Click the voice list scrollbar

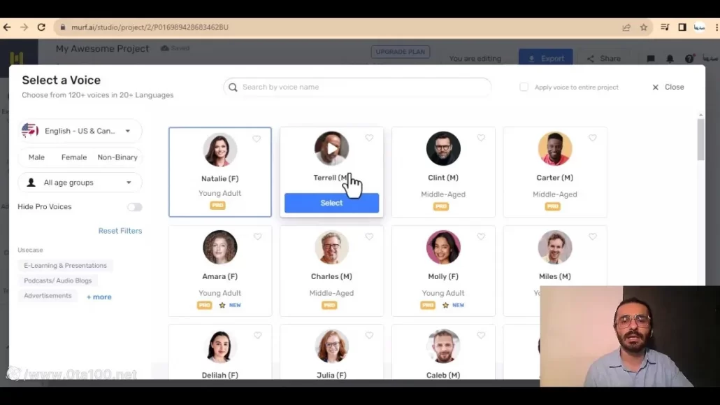[x=700, y=140]
